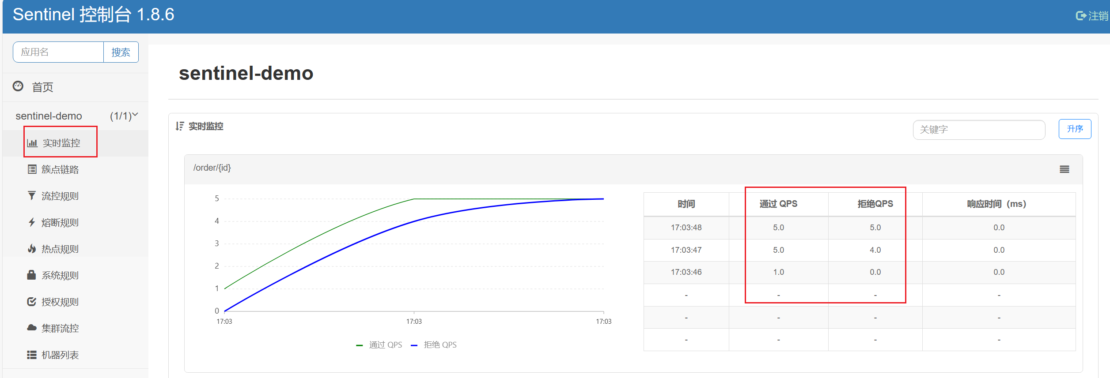Image resolution: width=1110 pixels, height=378 pixels.
Task: Open the /order/{id} chart hamburger menu
Action: click(x=1065, y=169)
